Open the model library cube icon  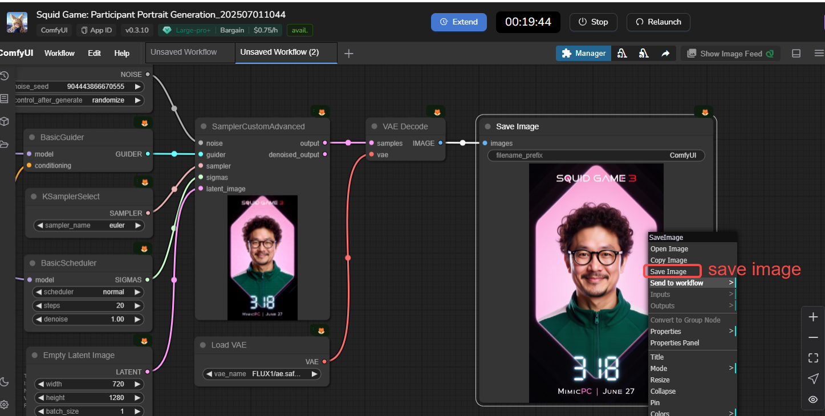click(x=4, y=121)
